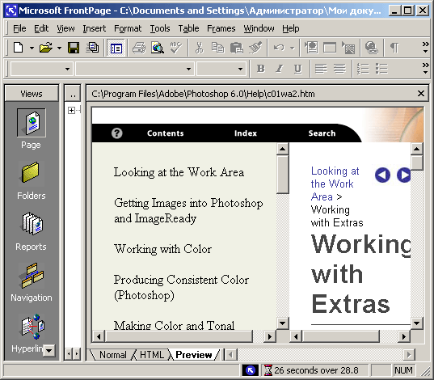The image size is (434, 380).
Task: Open the Format menu
Action: (x=128, y=28)
